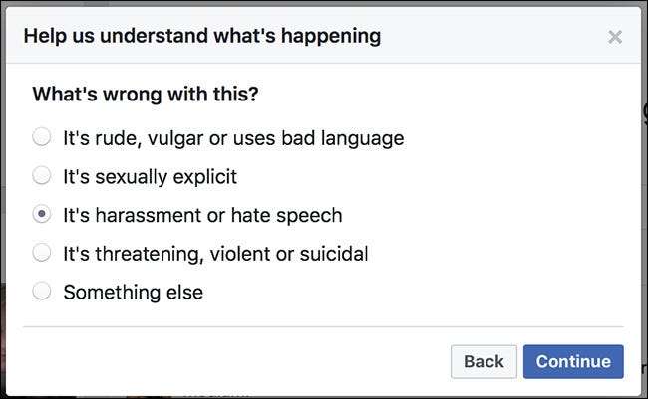Select the rude, vulgar or bad language radio button

[42, 137]
